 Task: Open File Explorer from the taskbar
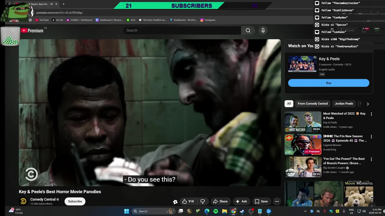[x=224, y=211]
